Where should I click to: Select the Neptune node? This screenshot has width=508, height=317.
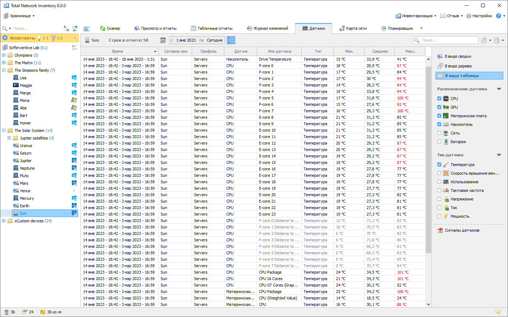(27, 168)
